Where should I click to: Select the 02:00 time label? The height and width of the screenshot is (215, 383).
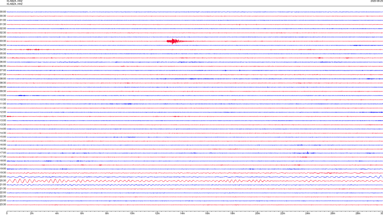point(3,29)
